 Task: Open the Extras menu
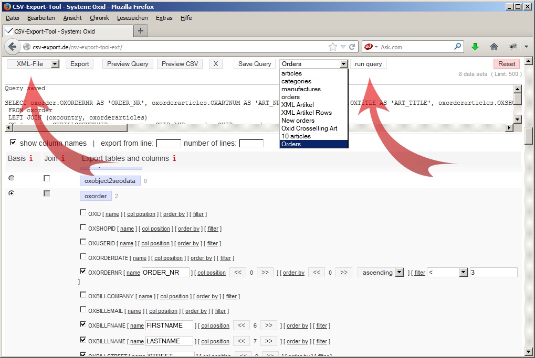point(164,18)
